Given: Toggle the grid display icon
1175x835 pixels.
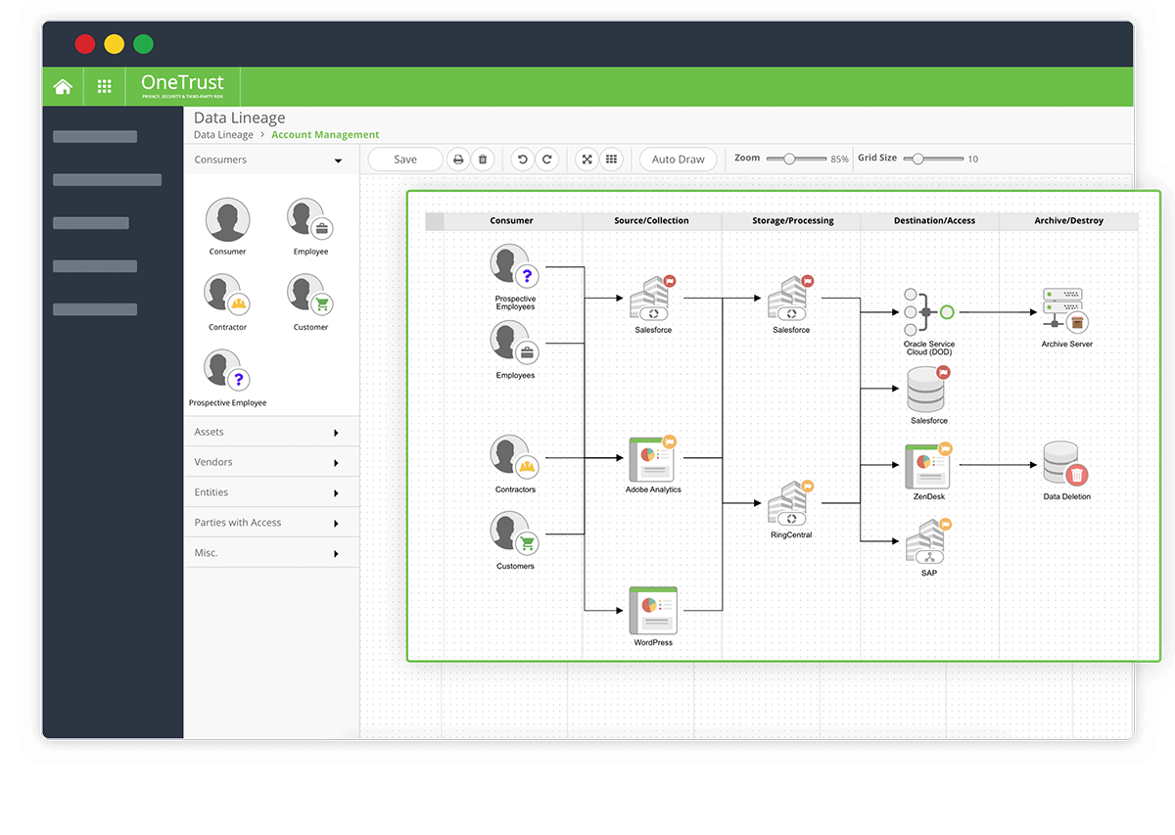Looking at the screenshot, I should click(611, 160).
